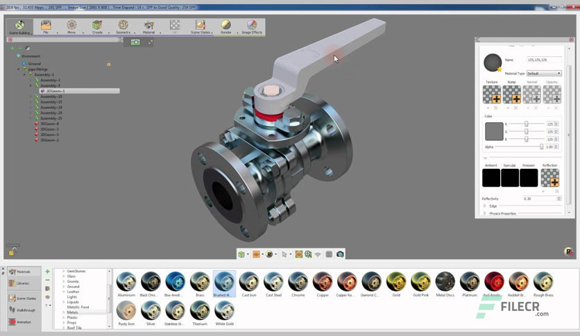Collapse the Assembly-5 tree node

pyautogui.click(x=31, y=85)
